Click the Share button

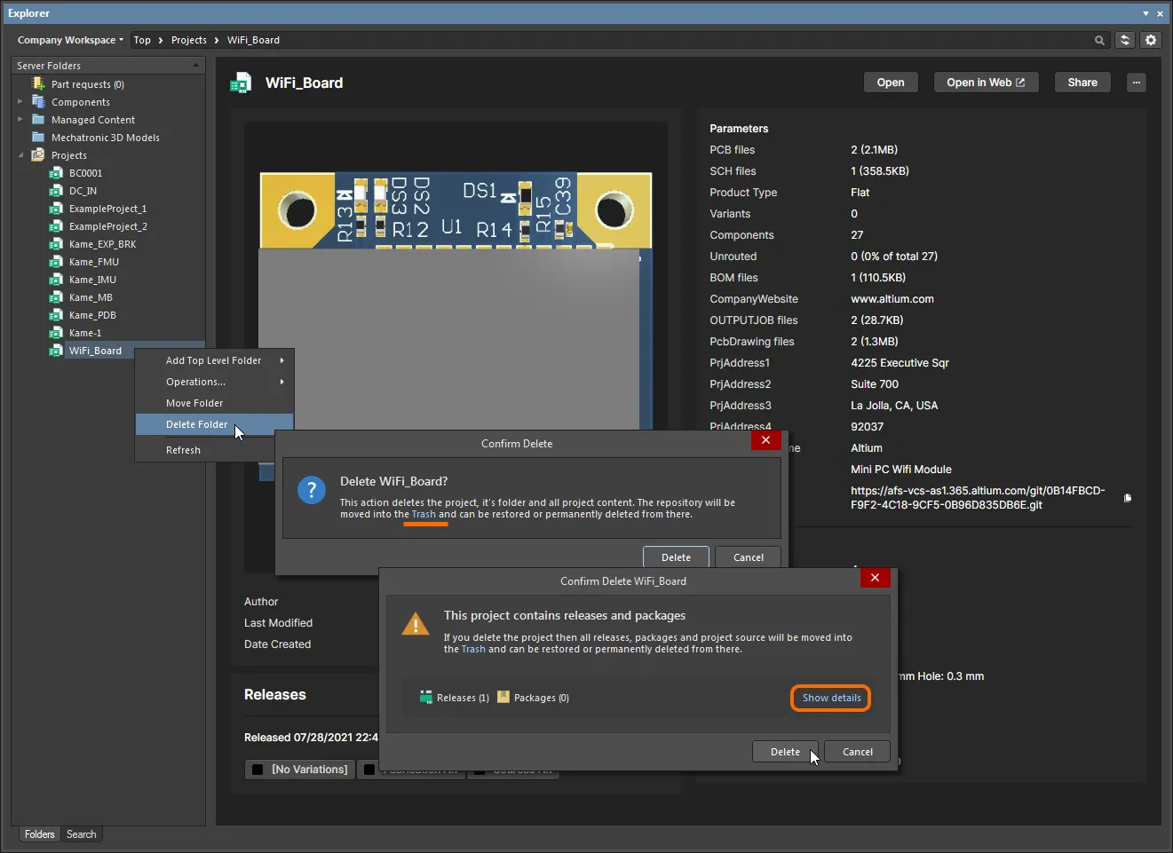pyautogui.click(x=1082, y=83)
